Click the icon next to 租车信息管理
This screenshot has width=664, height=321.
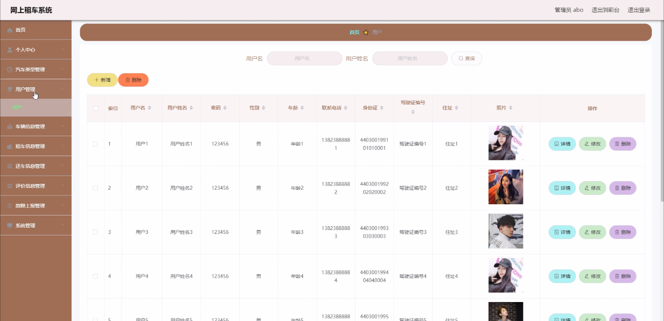click(x=10, y=146)
